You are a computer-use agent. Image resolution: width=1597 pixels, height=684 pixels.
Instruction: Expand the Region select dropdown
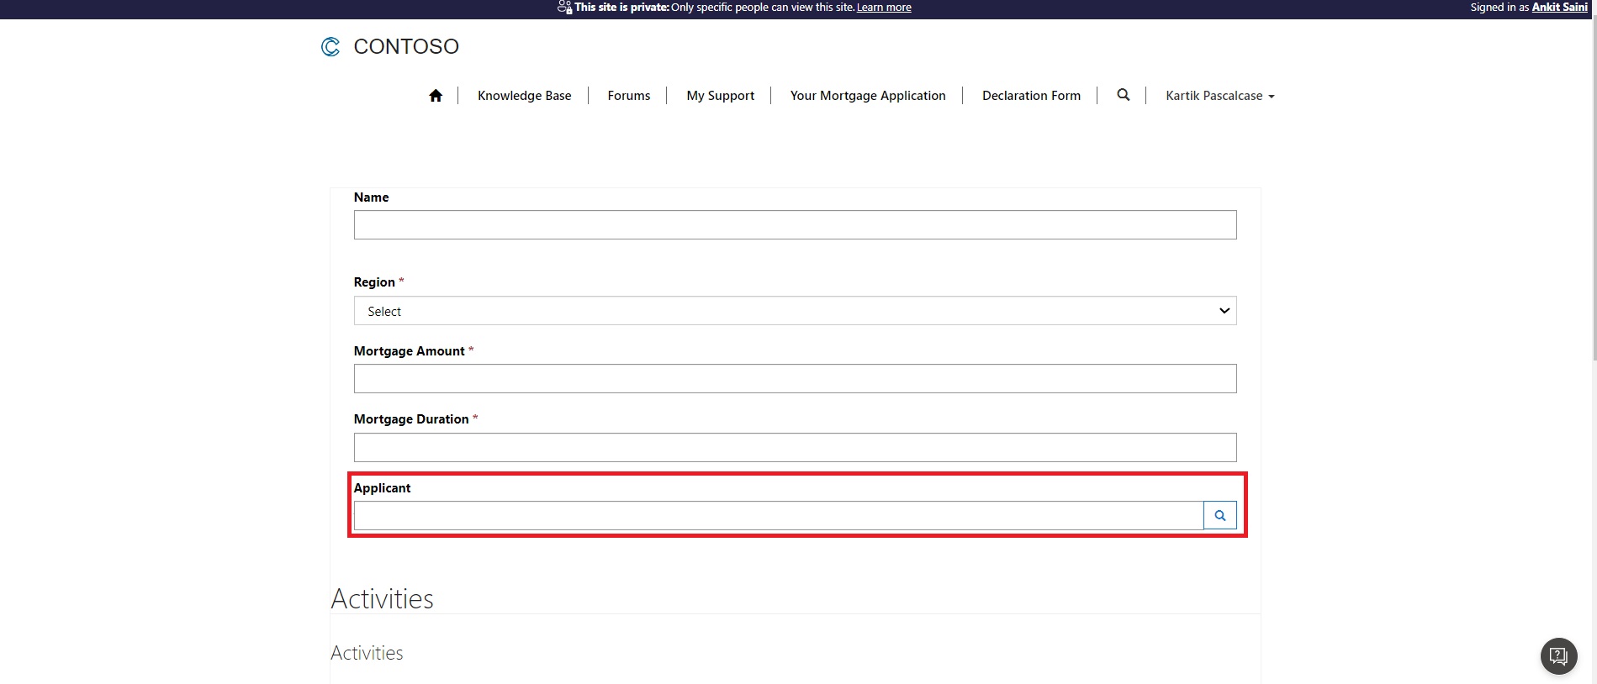click(x=795, y=311)
